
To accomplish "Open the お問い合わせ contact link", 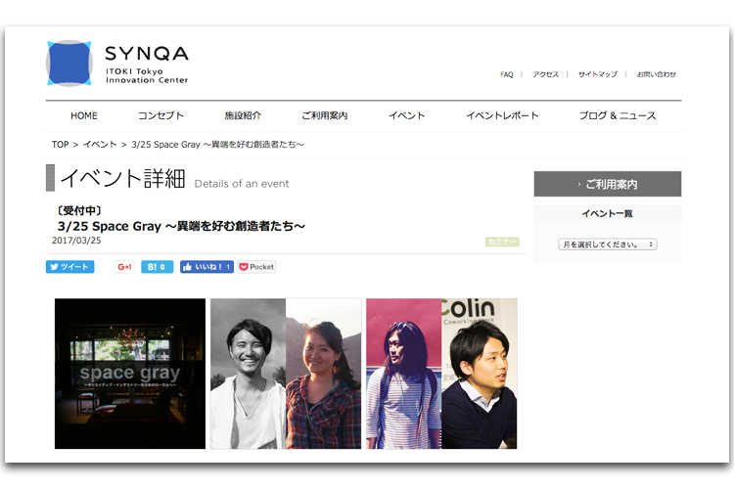I will [x=657, y=74].
